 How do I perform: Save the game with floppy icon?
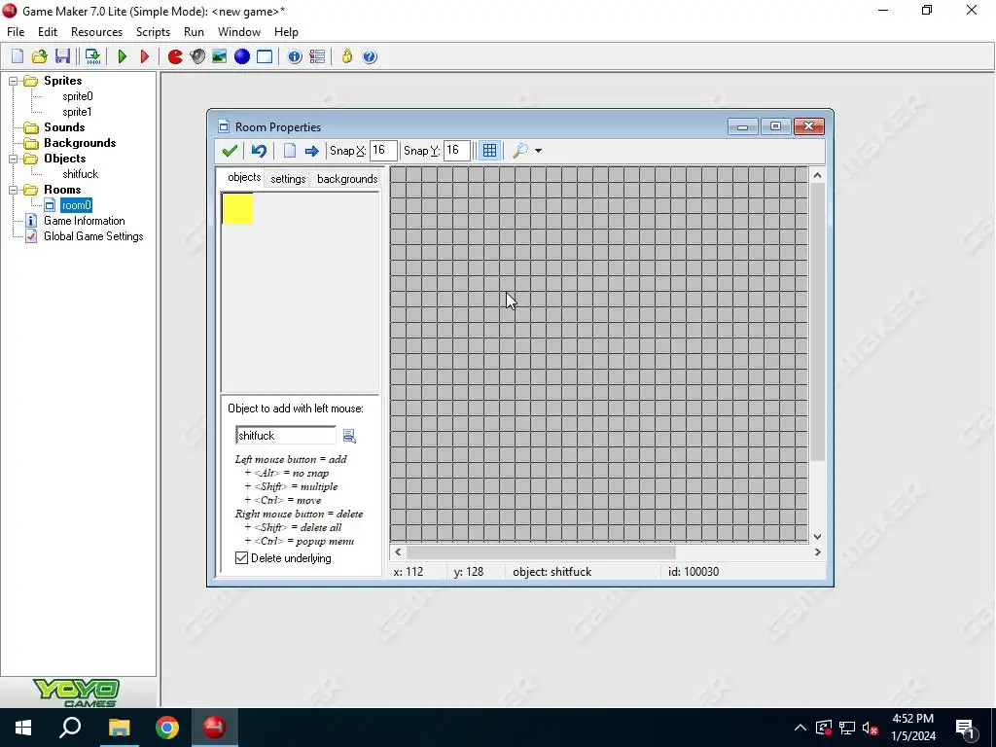pos(62,56)
